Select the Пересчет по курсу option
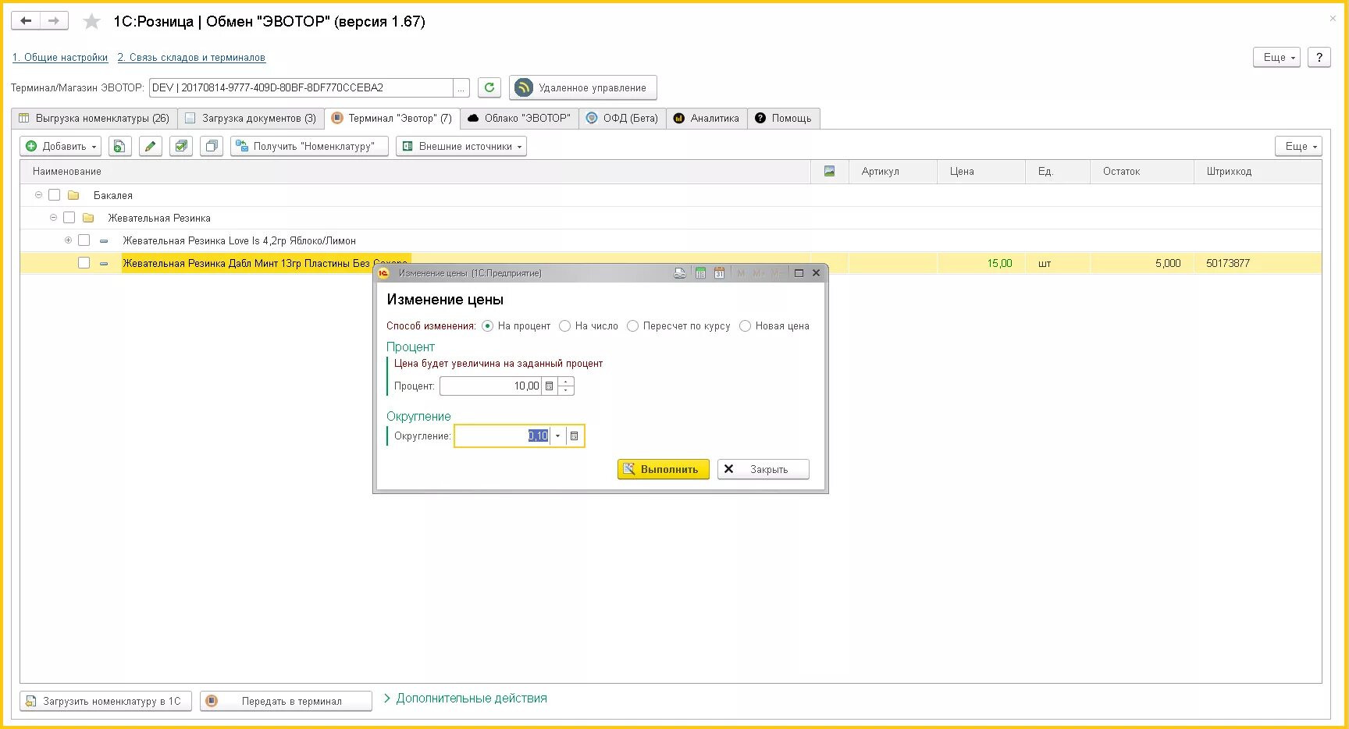 tap(633, 326)
